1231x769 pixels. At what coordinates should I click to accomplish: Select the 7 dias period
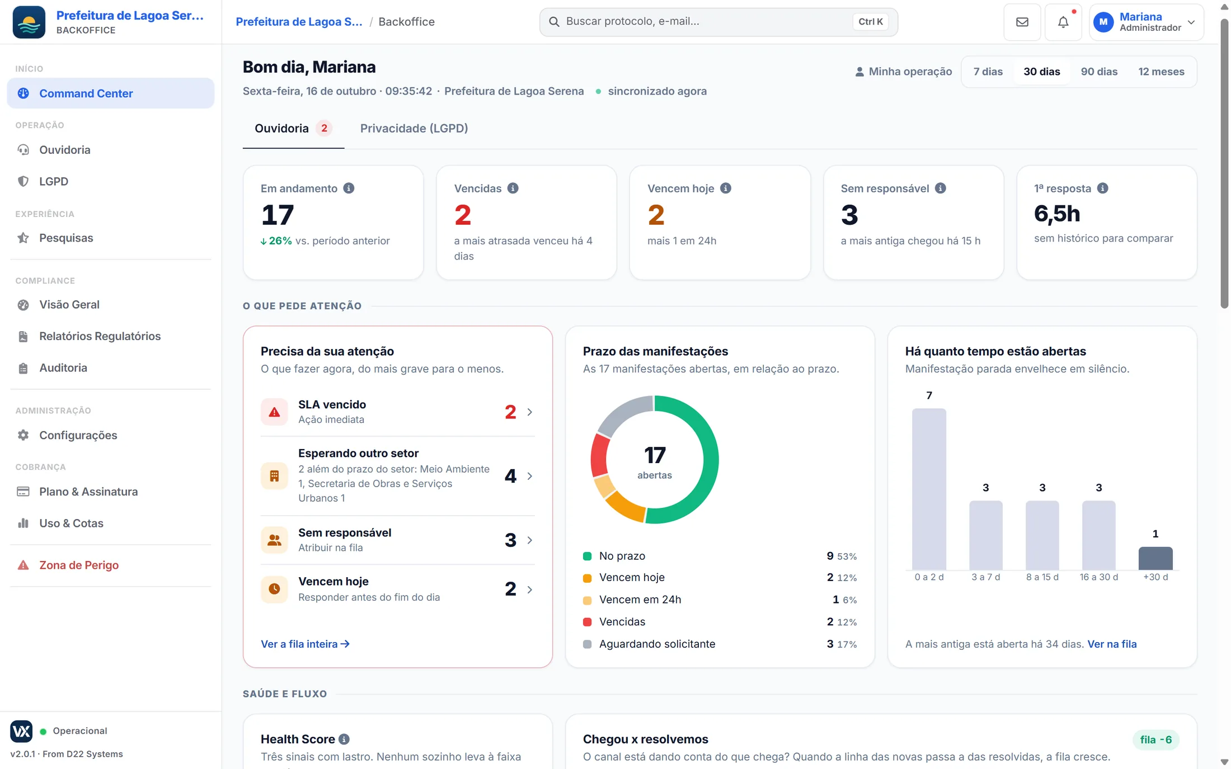tap(988, 72)
